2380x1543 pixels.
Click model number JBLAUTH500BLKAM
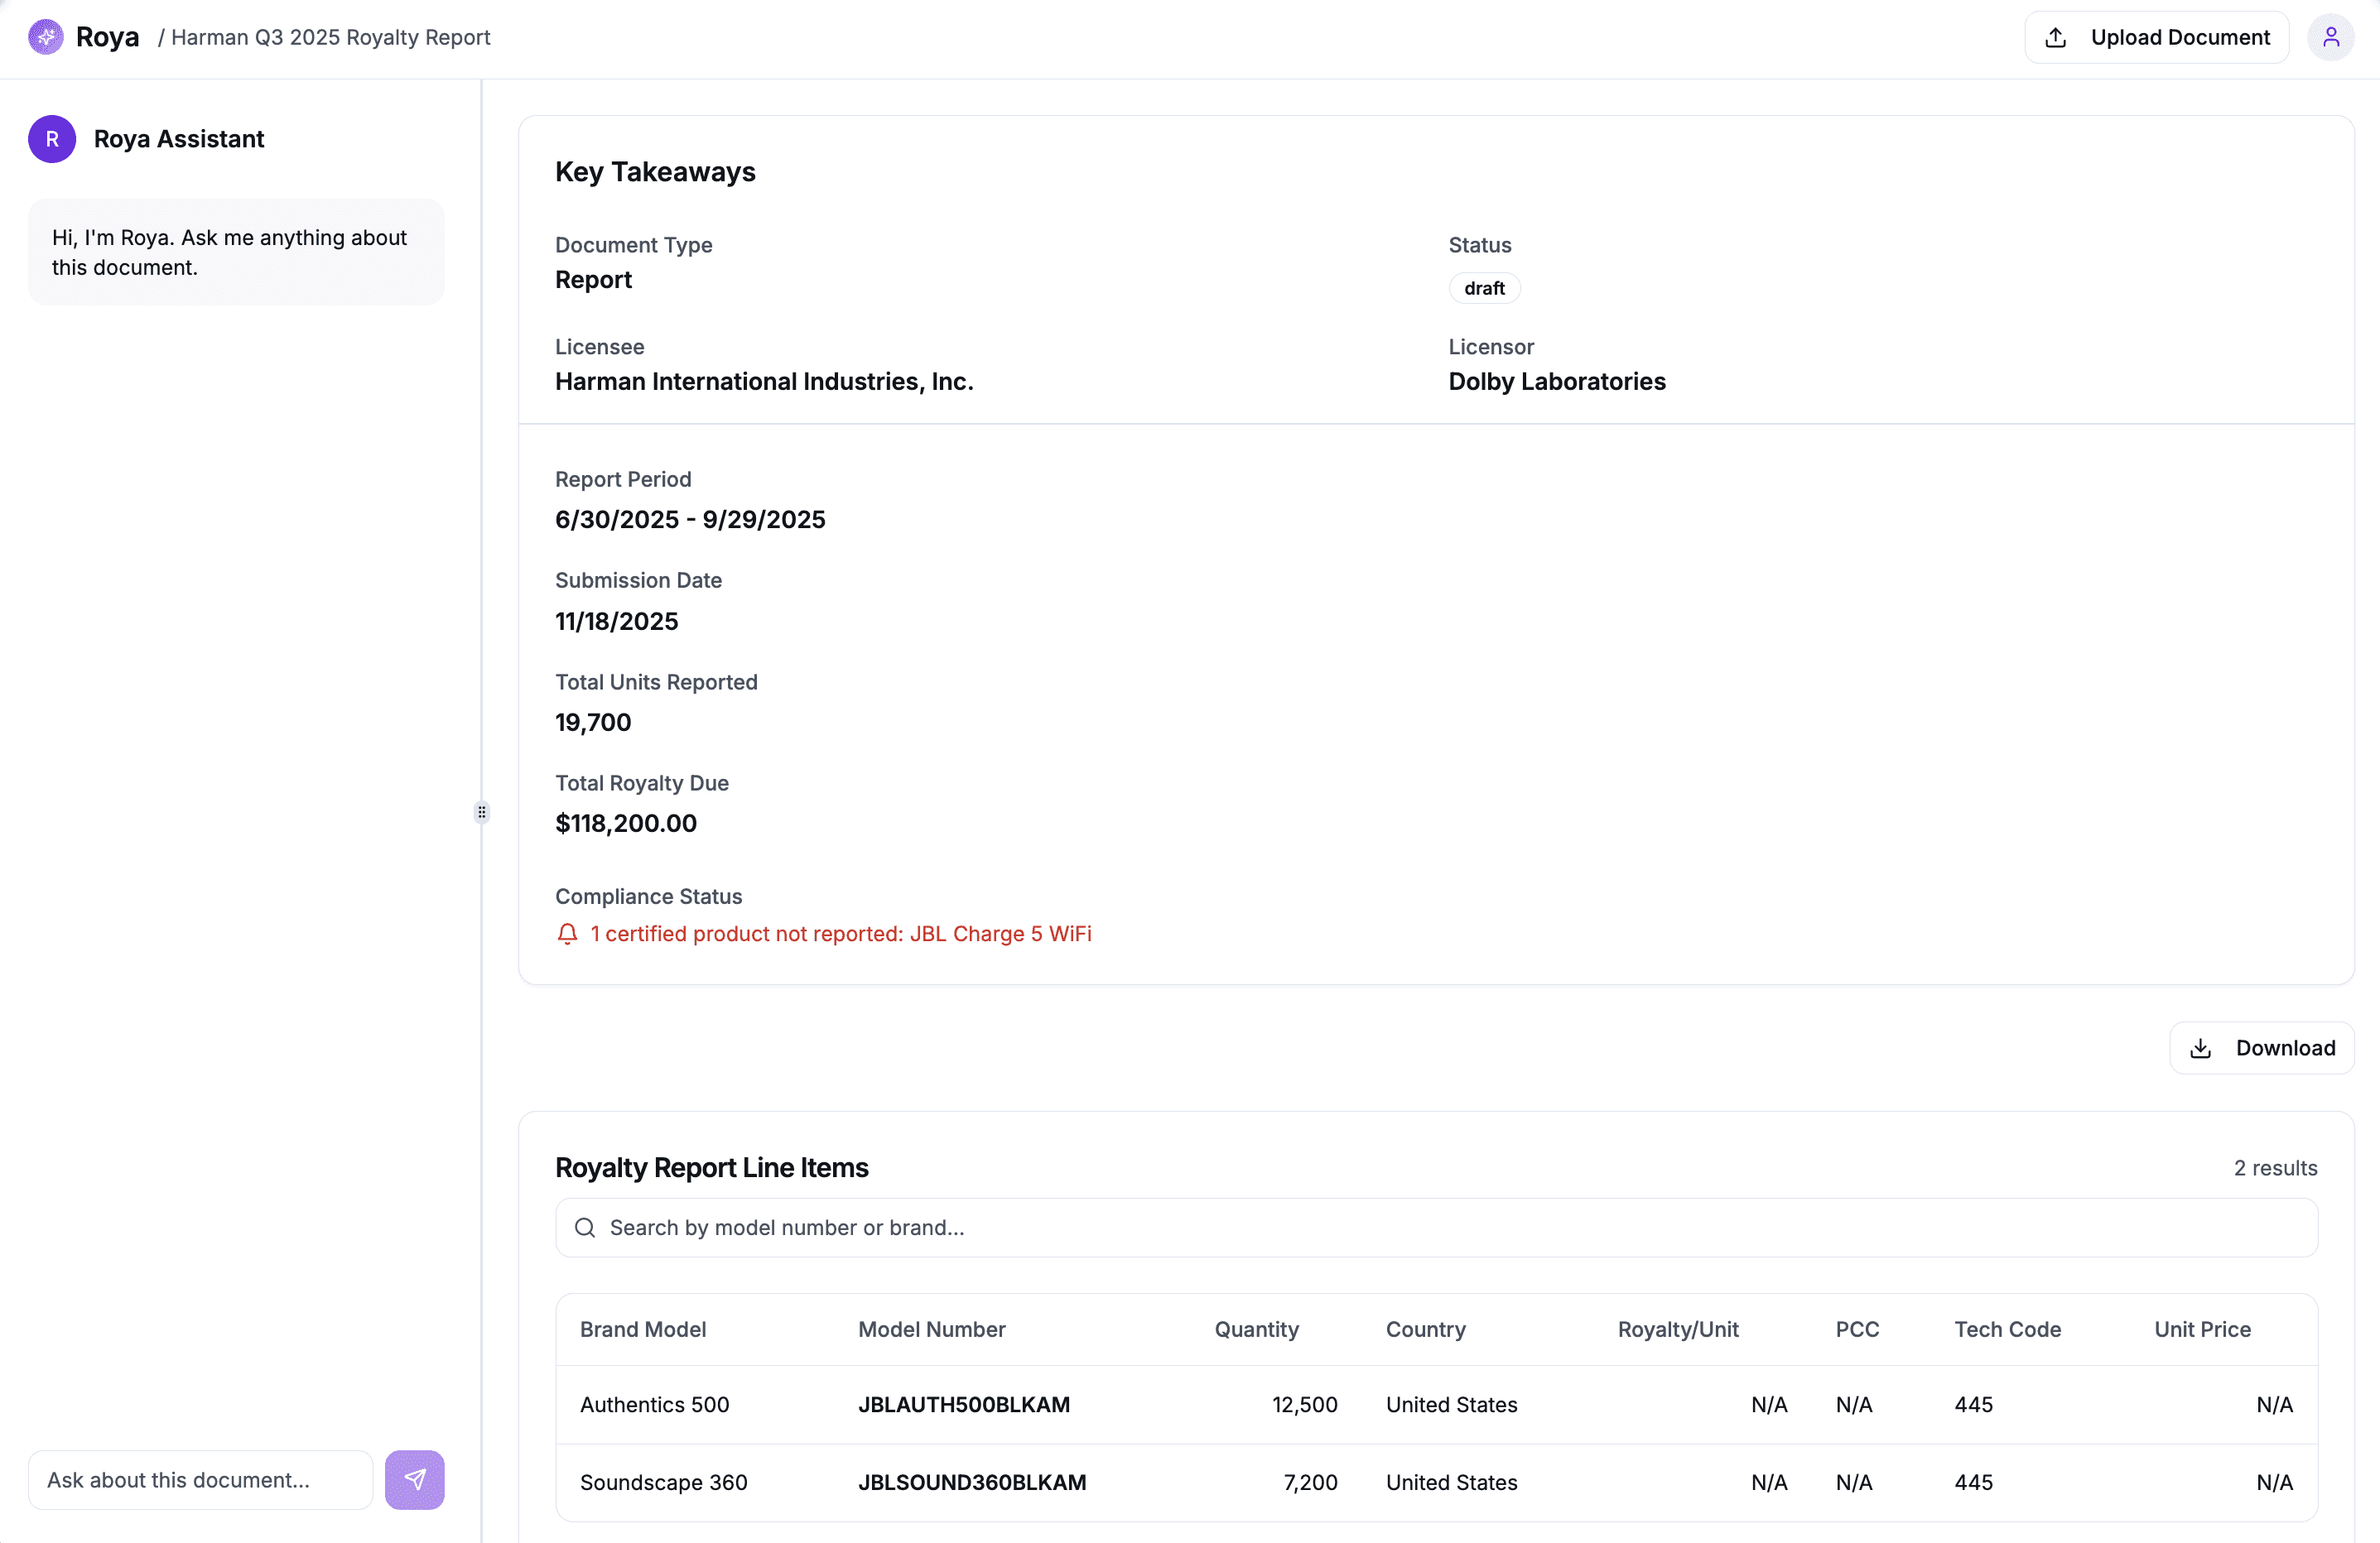point(964,1404)
